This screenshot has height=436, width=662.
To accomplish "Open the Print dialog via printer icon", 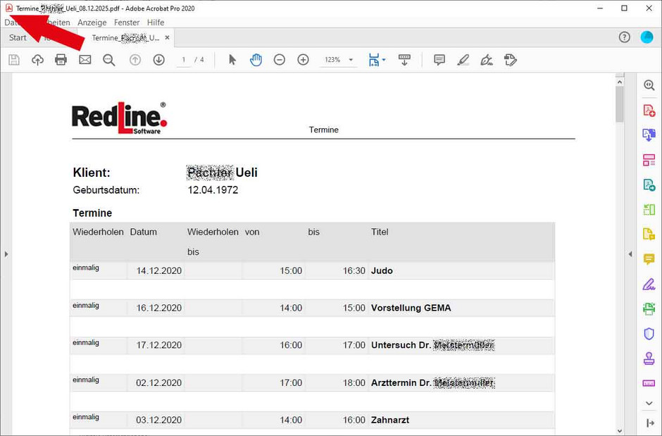I will [x=61, y=60].
